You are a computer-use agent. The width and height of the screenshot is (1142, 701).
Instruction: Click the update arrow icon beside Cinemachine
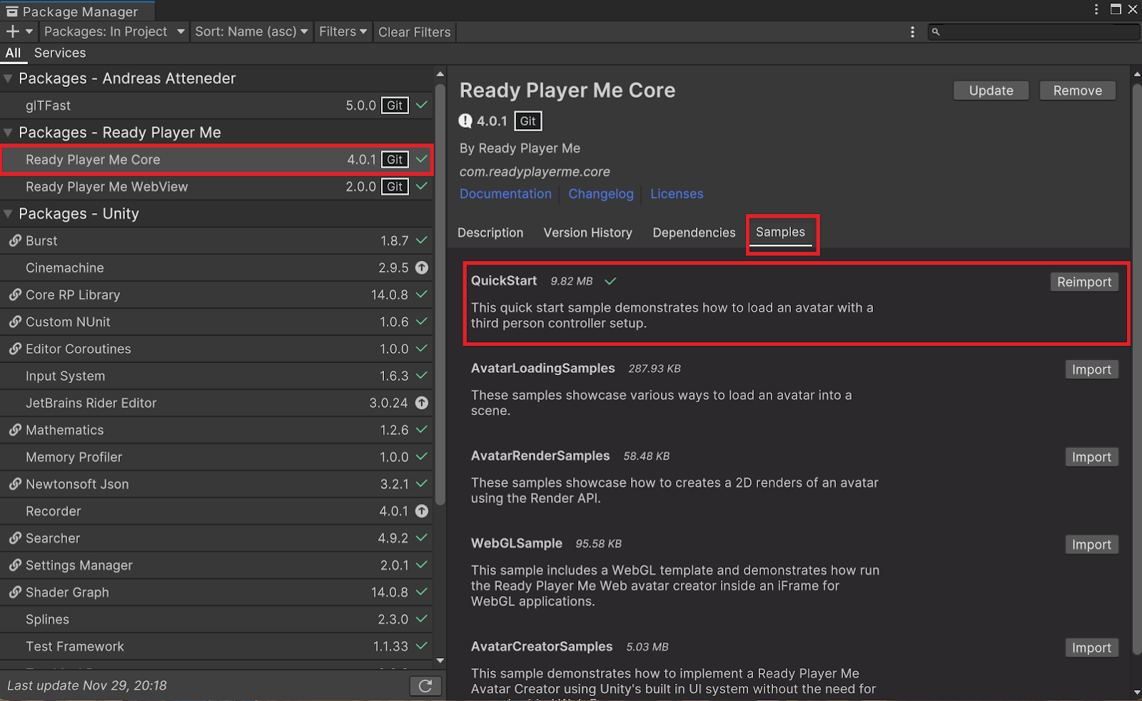422,268
